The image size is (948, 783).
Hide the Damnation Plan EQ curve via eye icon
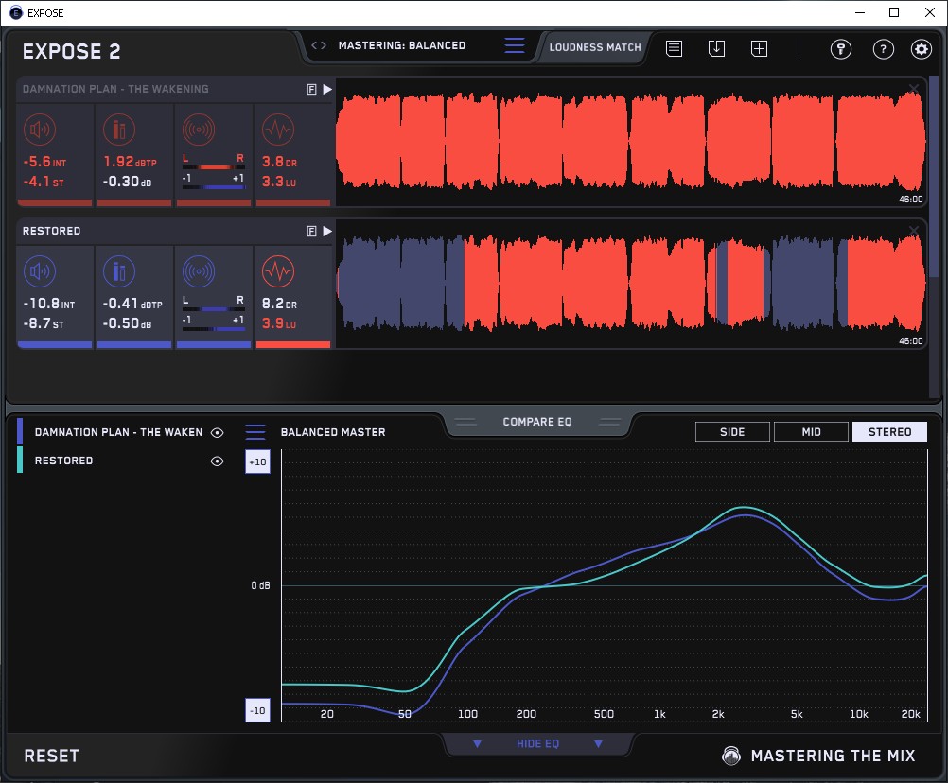point(217,432)
